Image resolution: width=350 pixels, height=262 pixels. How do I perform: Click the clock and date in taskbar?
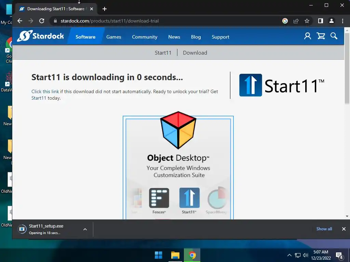321,255
